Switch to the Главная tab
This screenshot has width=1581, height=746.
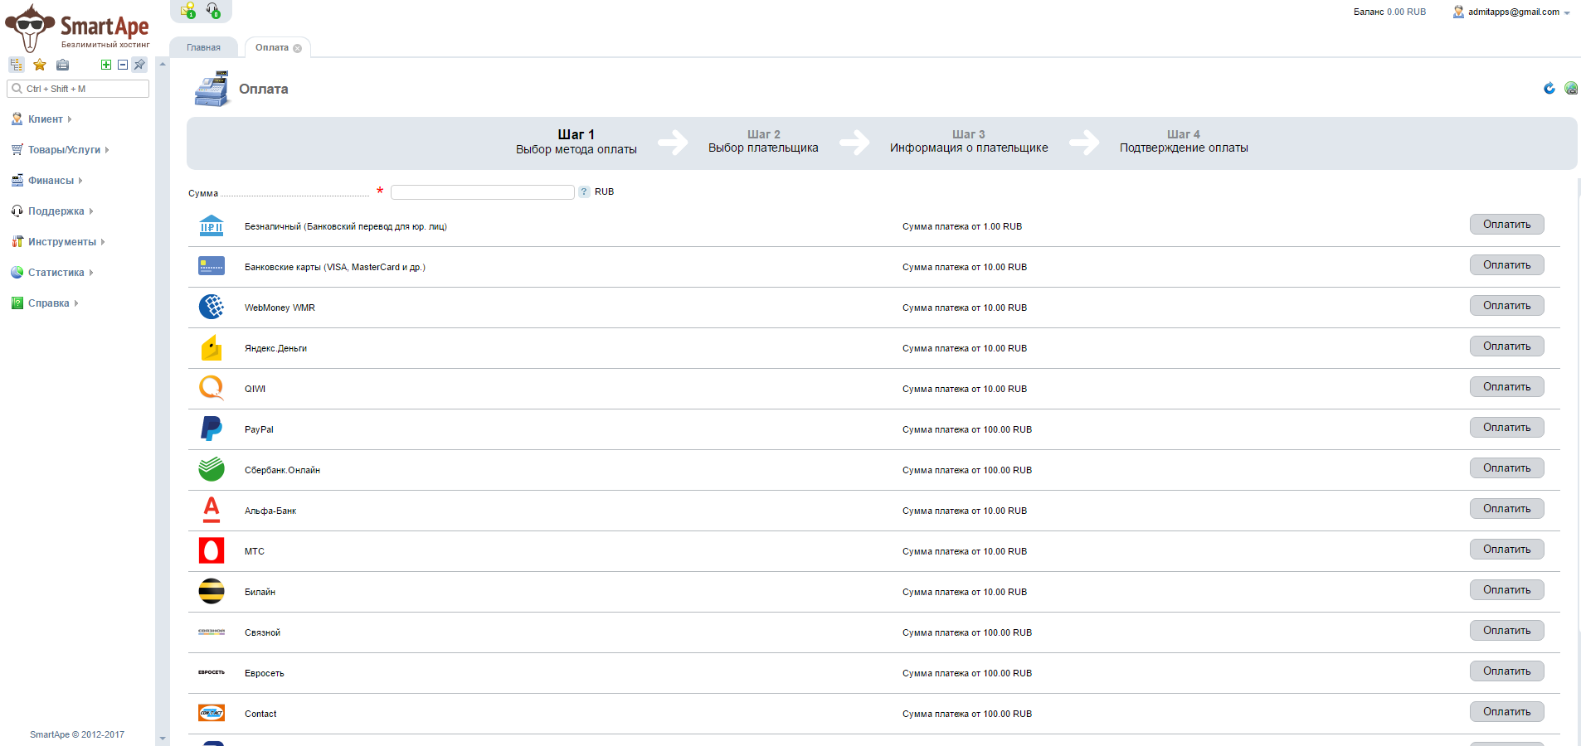203,47
